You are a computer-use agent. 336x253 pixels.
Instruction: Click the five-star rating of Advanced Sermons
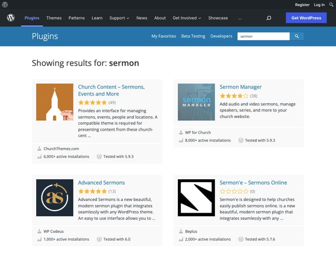click(93, 192)
